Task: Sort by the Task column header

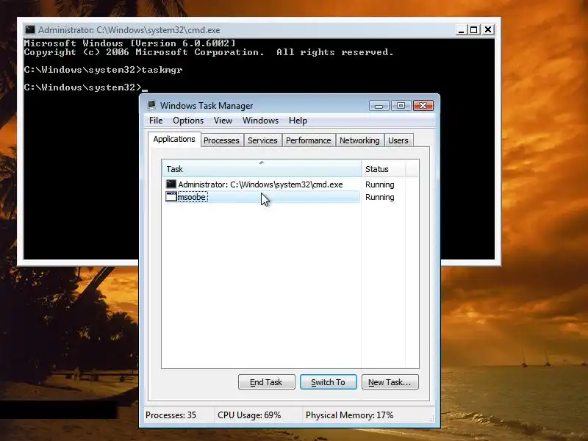Action: tap(262, 169)
